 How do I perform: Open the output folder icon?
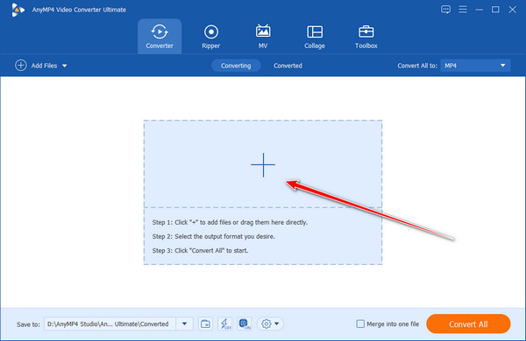(205, 324)
